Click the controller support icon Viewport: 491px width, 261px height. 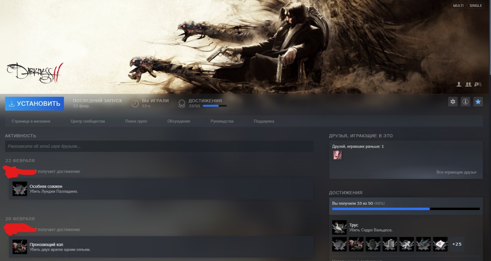point(478,84)
